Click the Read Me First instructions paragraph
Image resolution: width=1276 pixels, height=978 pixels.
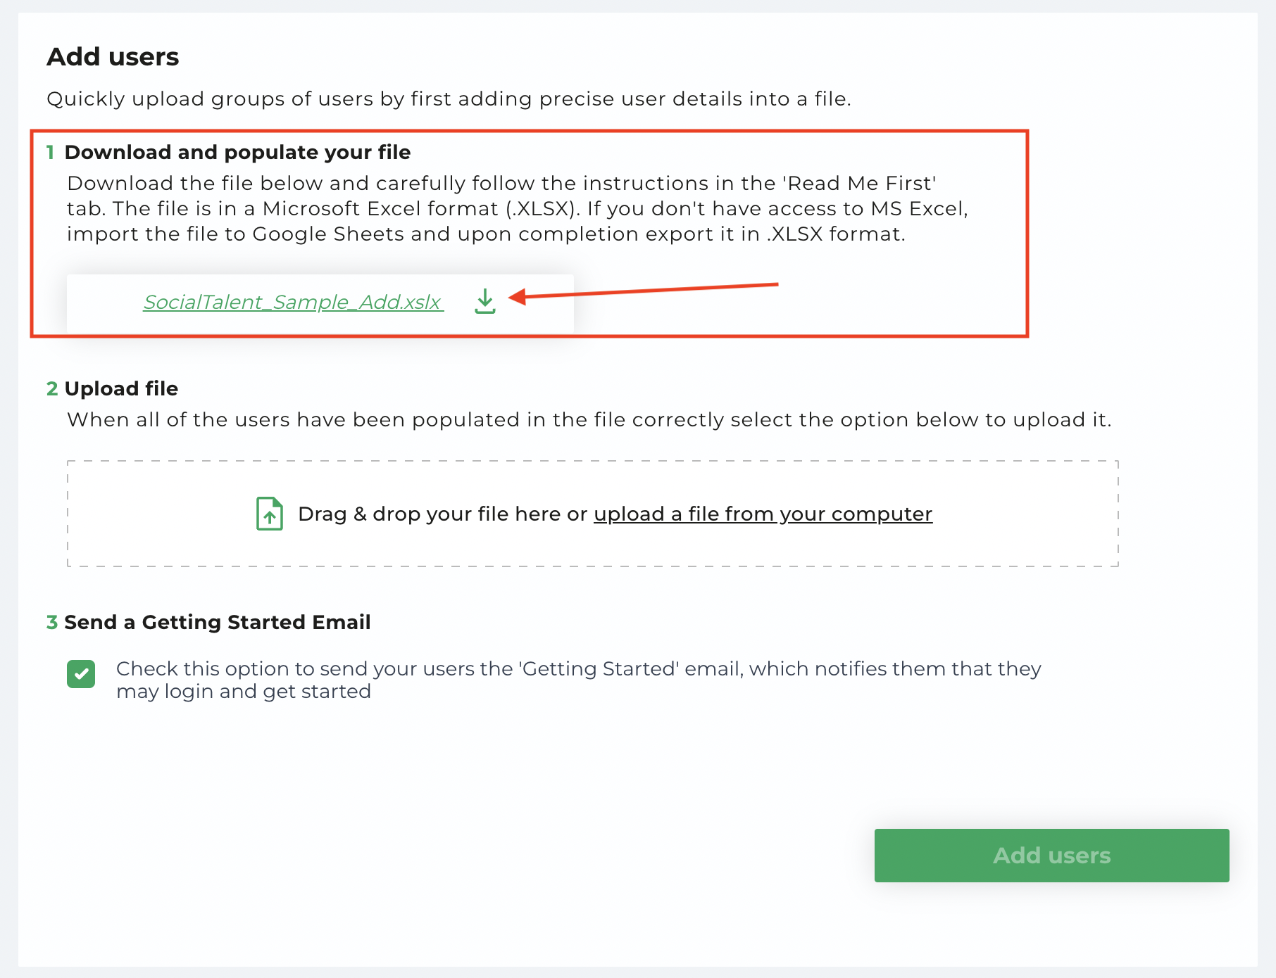518,208
